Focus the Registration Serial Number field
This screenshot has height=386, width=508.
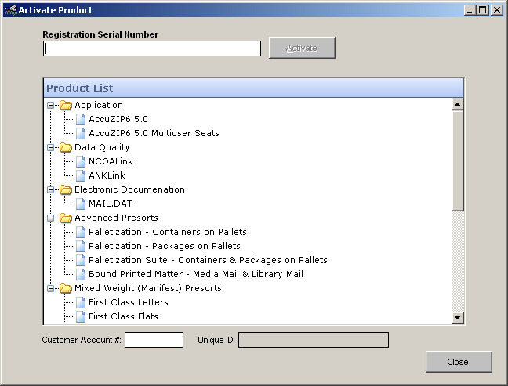152,49
